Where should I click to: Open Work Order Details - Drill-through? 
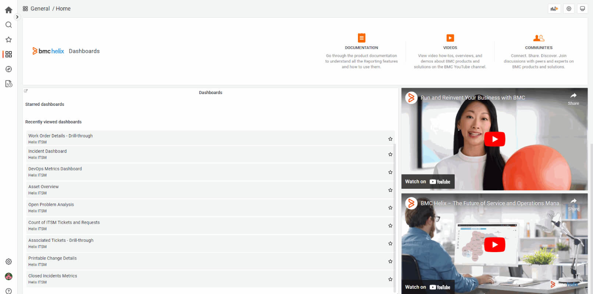coord(60,136)
